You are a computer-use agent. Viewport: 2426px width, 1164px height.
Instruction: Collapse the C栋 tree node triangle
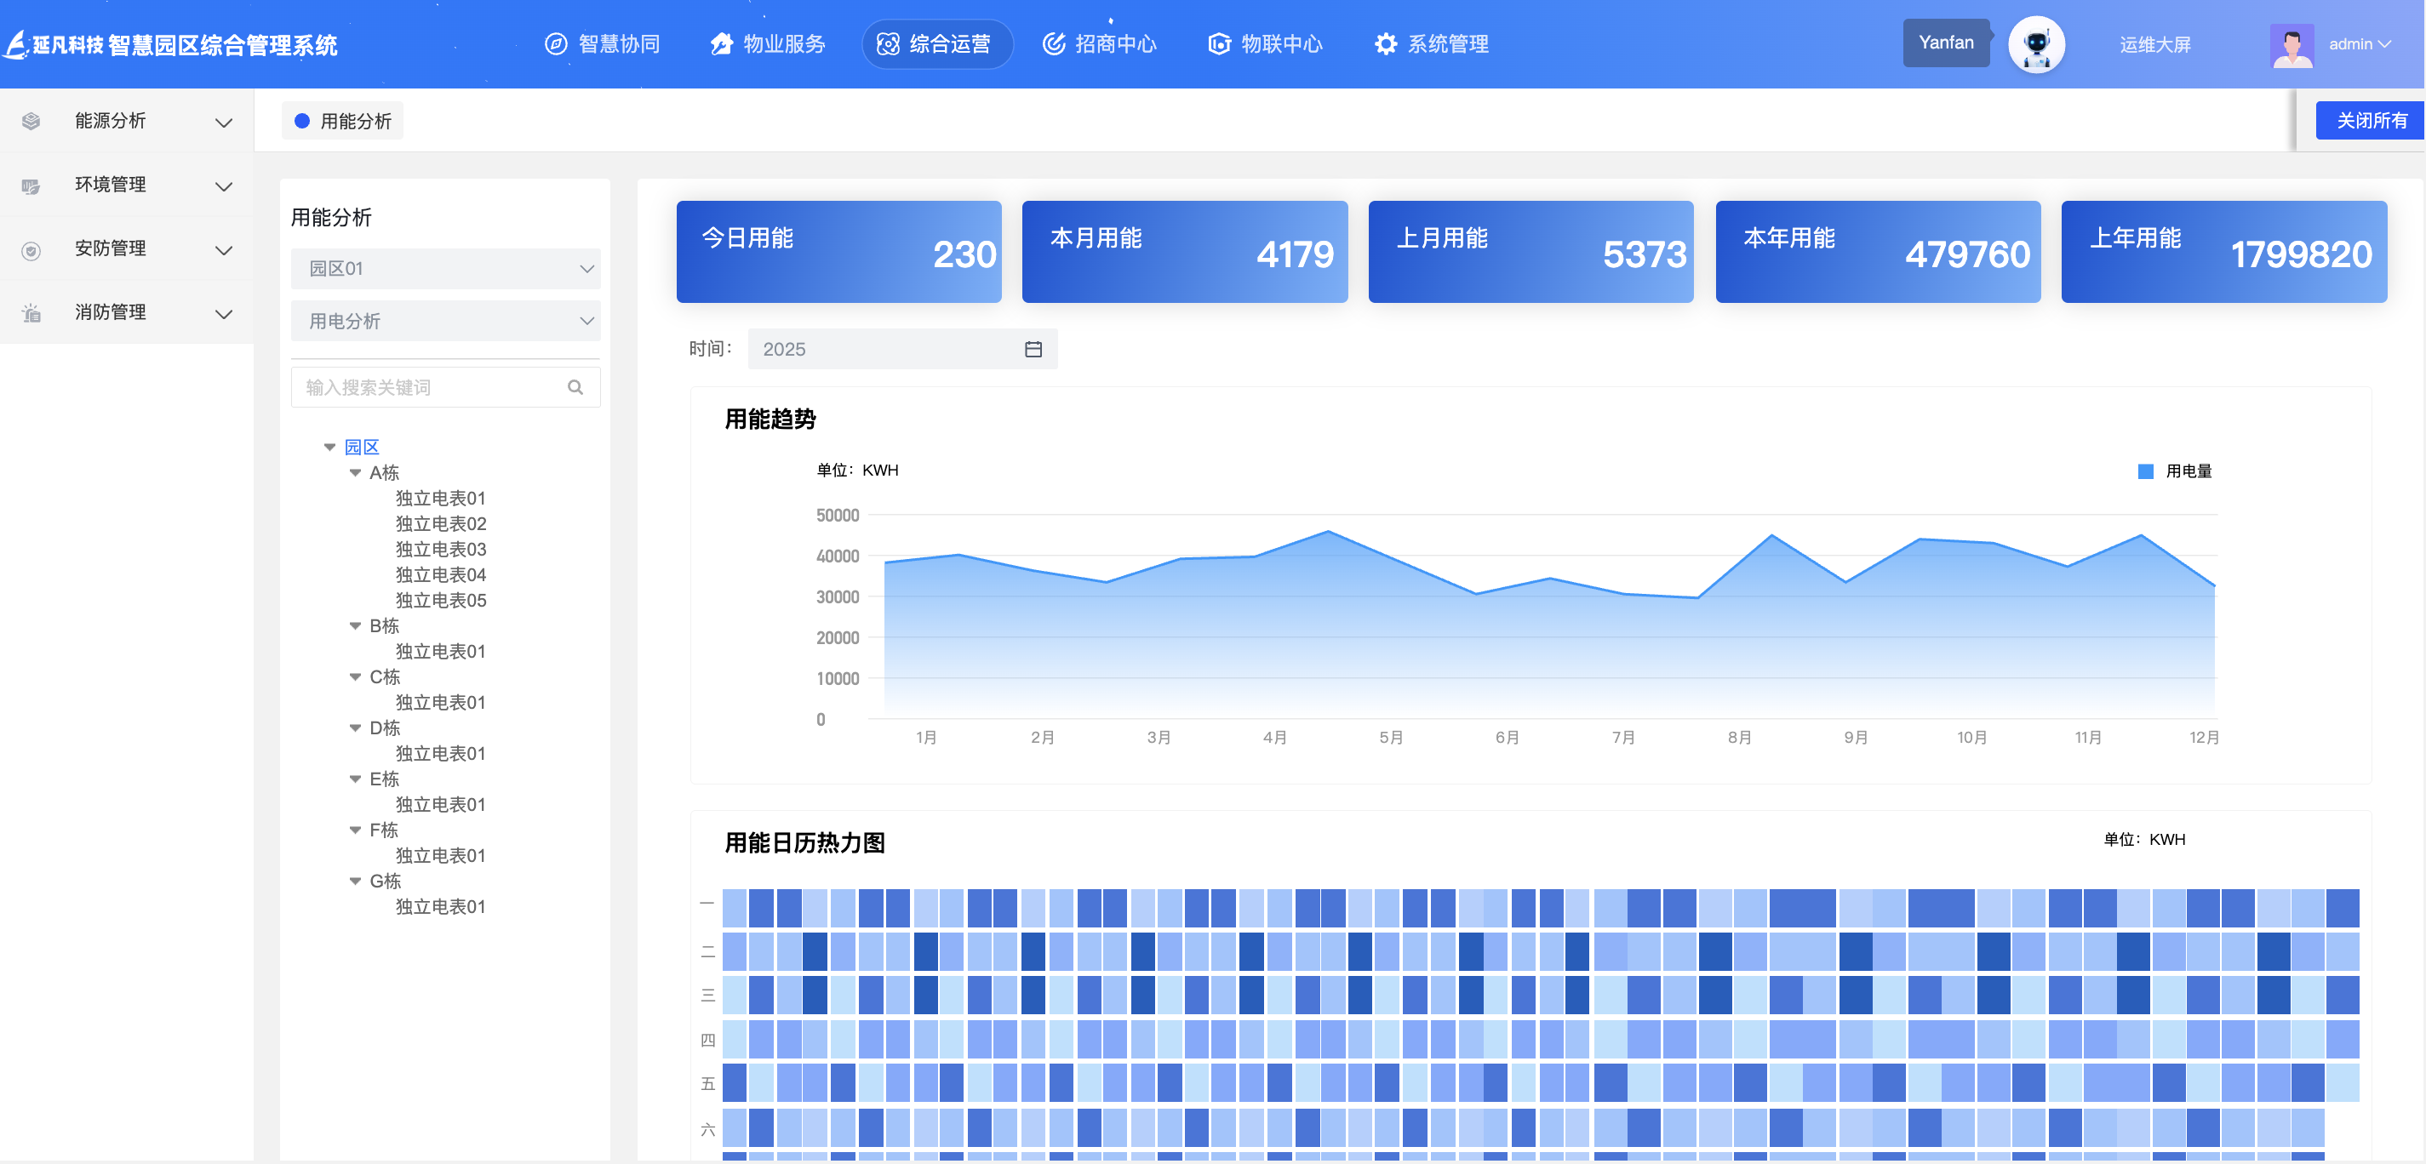355,677
